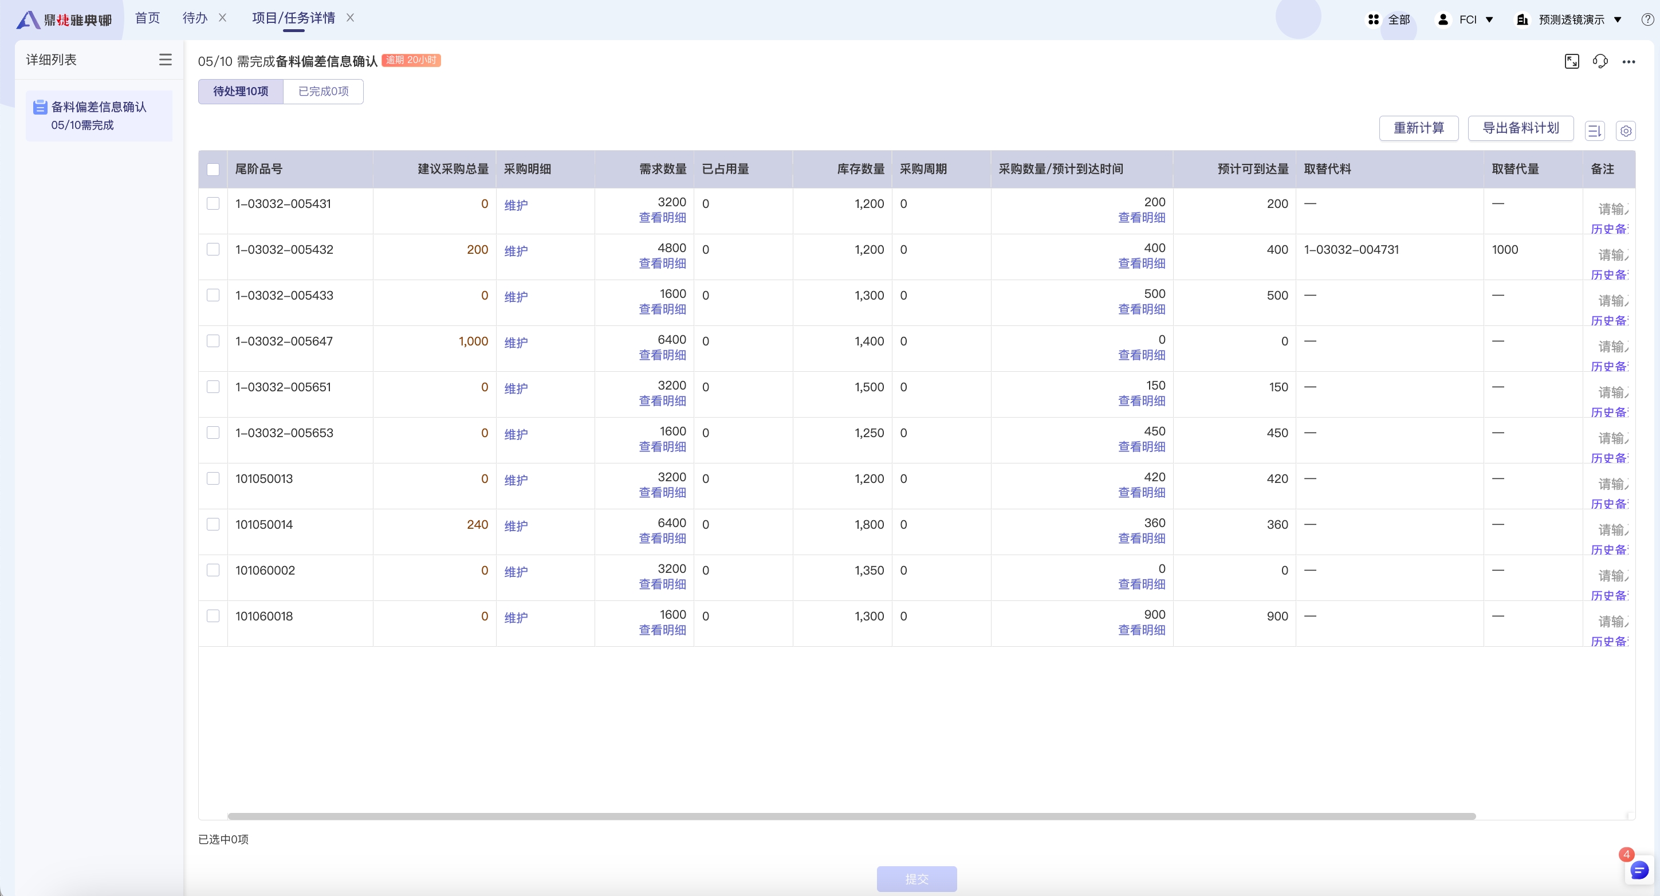The width and height of the screenshot is (1660, 896).
Task: Show the 待处理10项 list
Action: click(x=241, y=92)
